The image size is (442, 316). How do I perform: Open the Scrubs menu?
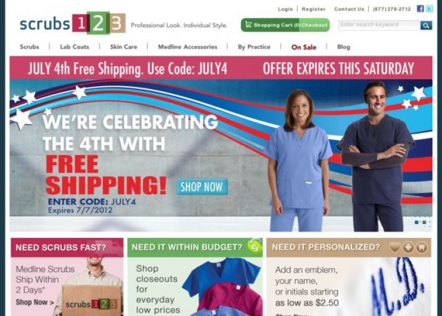coord(29,47)
